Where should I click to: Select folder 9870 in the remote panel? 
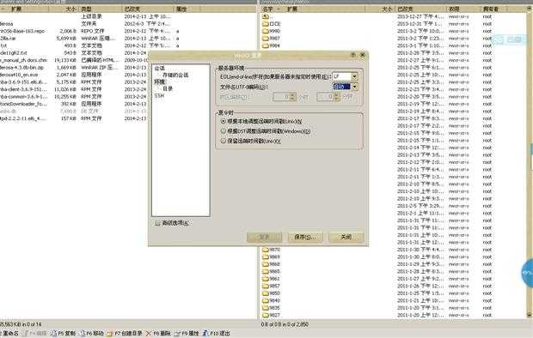pos(271,250)
